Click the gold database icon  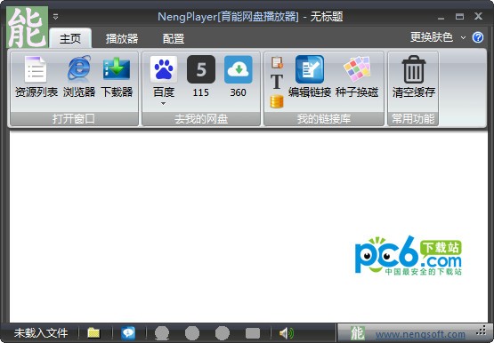pos(277,101)
